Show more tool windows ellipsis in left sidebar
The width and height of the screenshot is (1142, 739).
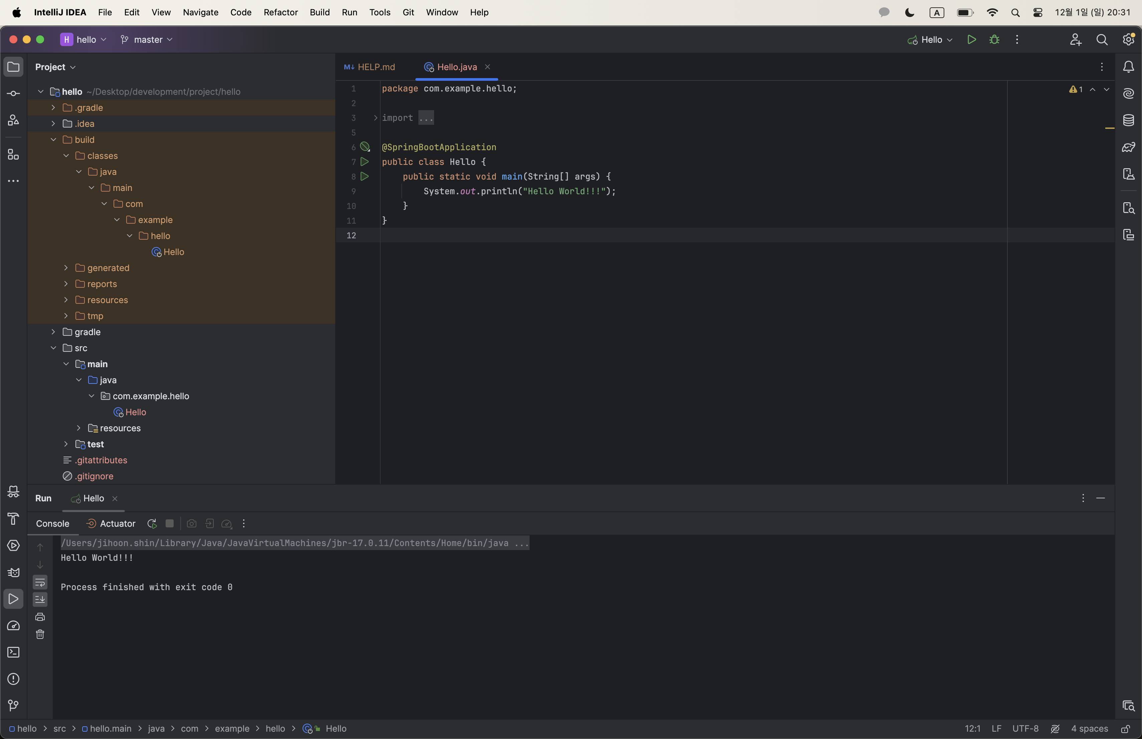pyautogui.click(x=13, y=181)
